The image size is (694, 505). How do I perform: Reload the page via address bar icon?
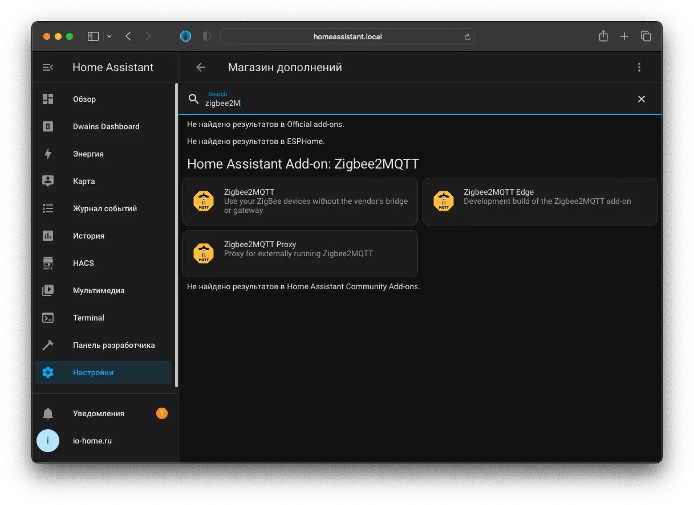click(468, 37)
